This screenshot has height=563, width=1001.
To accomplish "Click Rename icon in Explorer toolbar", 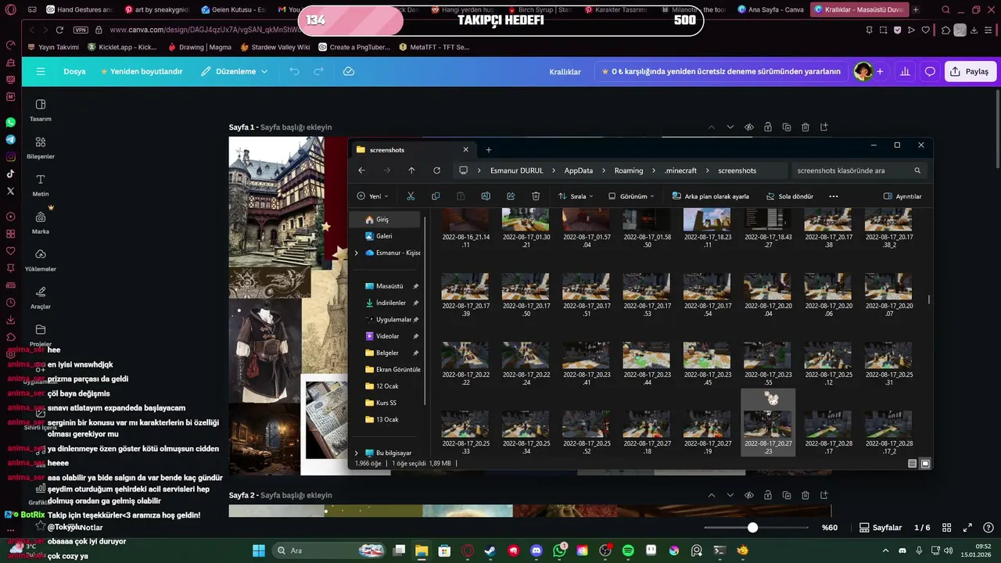I will 486,196.
